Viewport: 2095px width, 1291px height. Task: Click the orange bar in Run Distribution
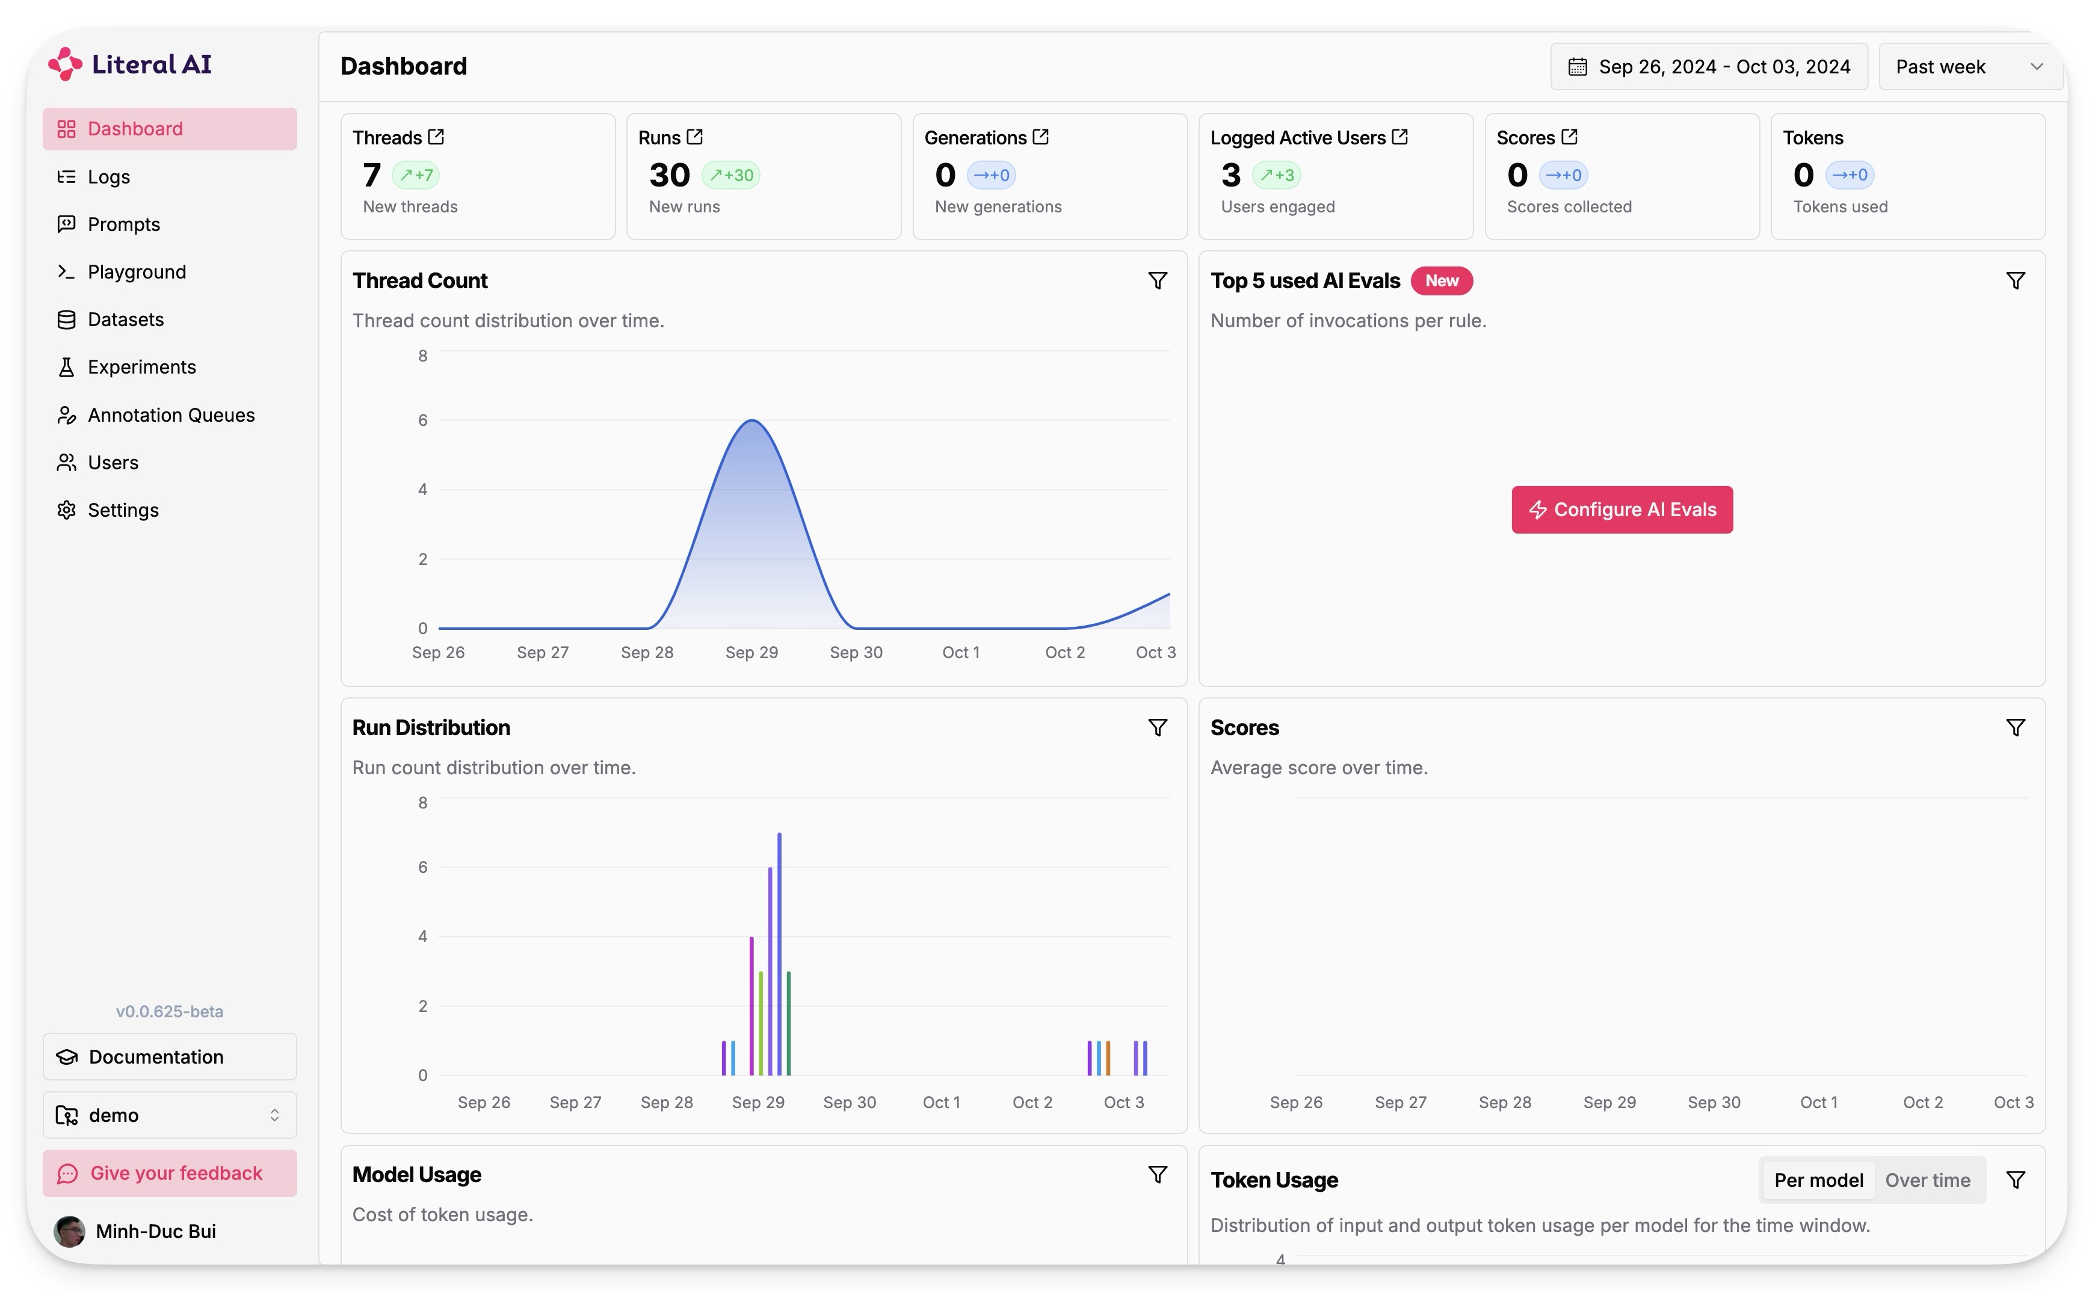(x=1108, y=1058)
